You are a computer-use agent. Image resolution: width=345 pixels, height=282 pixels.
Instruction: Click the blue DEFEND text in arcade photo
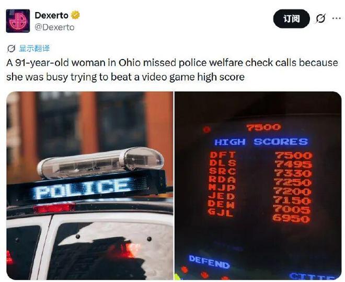209,262
